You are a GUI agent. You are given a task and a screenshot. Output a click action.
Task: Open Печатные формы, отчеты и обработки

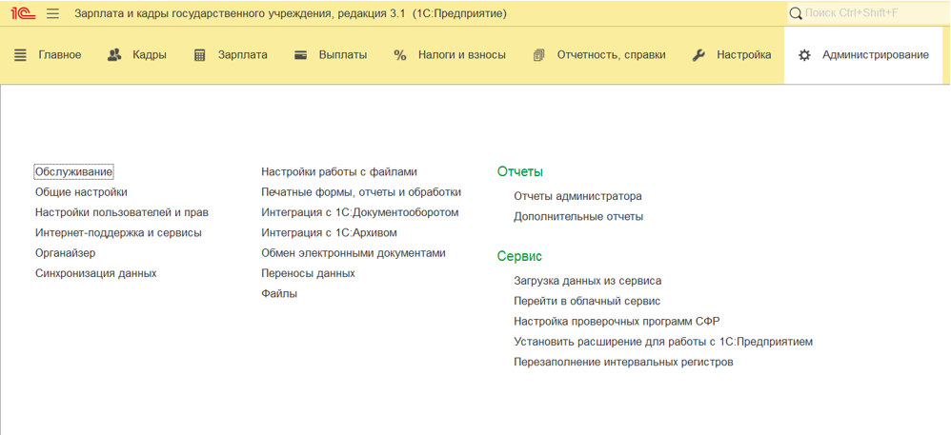(x=361, y=192)
